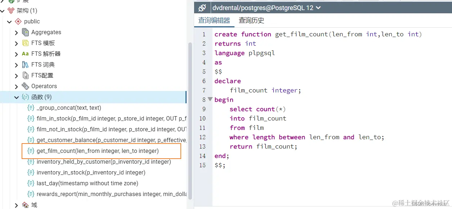
Task: Select rewards_report function entry
Action: tap(111, 194)
